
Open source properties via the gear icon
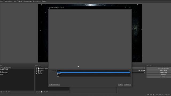(42, 92)
